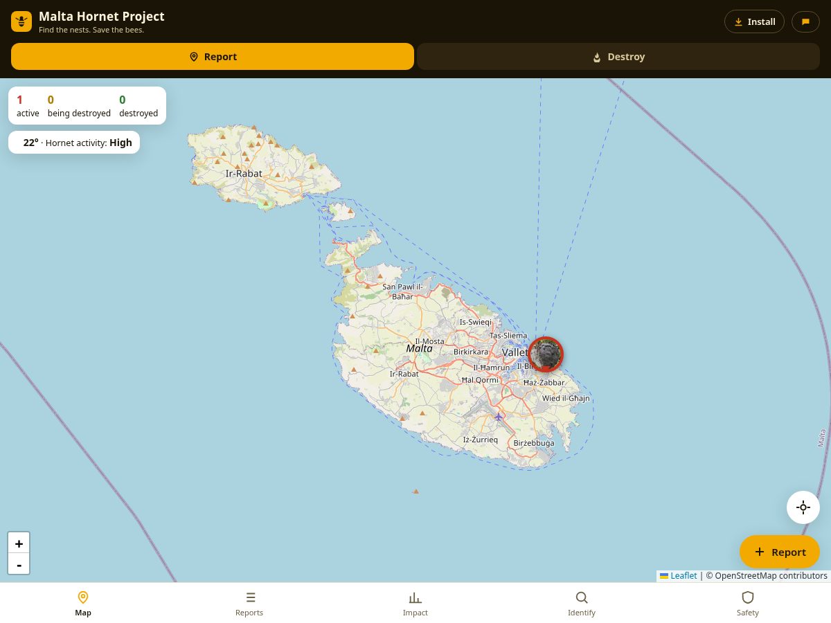Image resolution: width=831 pixels, height=623 pixels.
Task: Click the Is-Swieqi map label
Action: tap(476, 322)
